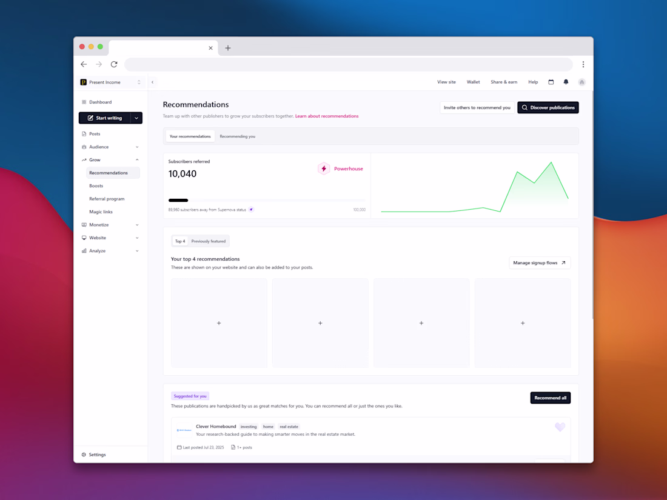Open the Help menu
667x500 pixels.
[533, 82]
